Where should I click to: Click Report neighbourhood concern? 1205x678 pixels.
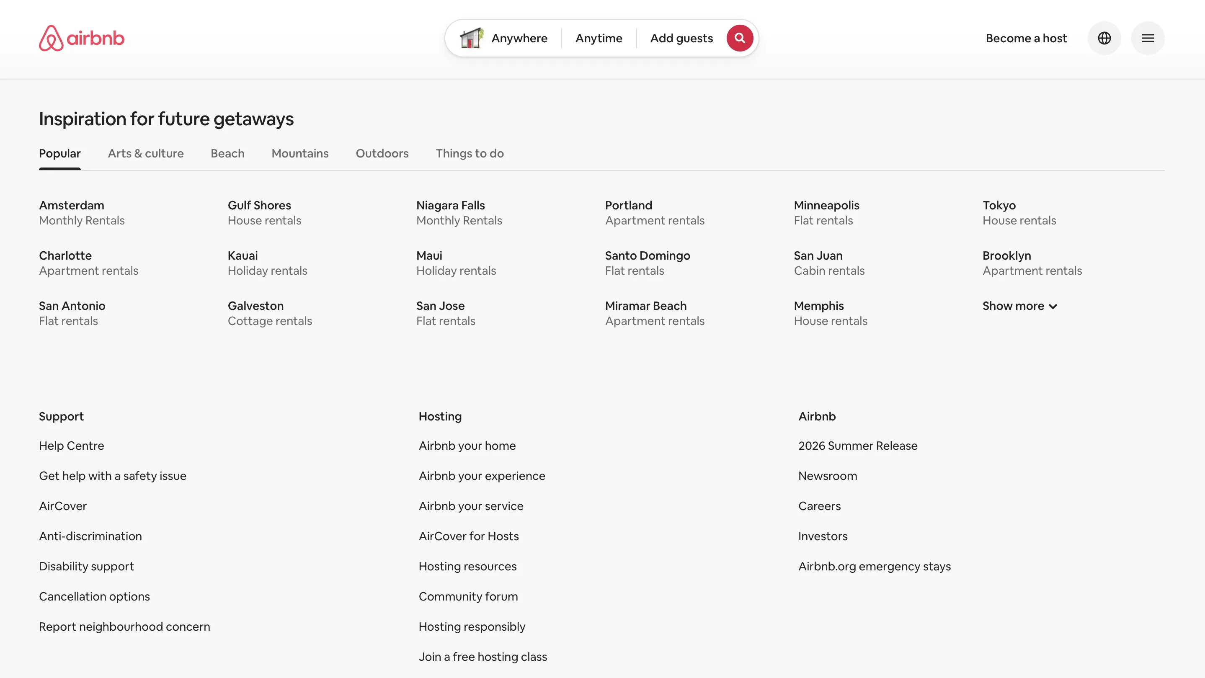pyautogui.click(x=124, y=626)
